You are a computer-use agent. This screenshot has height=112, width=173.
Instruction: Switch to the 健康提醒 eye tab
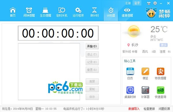click(x=127, y=12)
